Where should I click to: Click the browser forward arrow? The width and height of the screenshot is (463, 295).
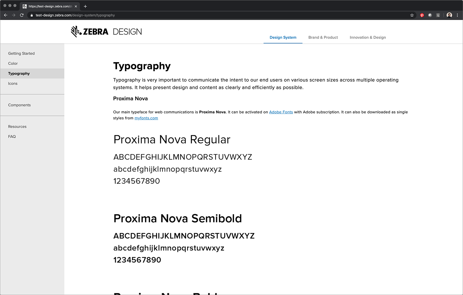pos(14,15)
